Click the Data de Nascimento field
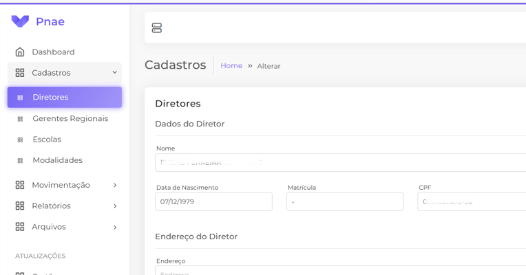526x275 pixels. point(213,201)
